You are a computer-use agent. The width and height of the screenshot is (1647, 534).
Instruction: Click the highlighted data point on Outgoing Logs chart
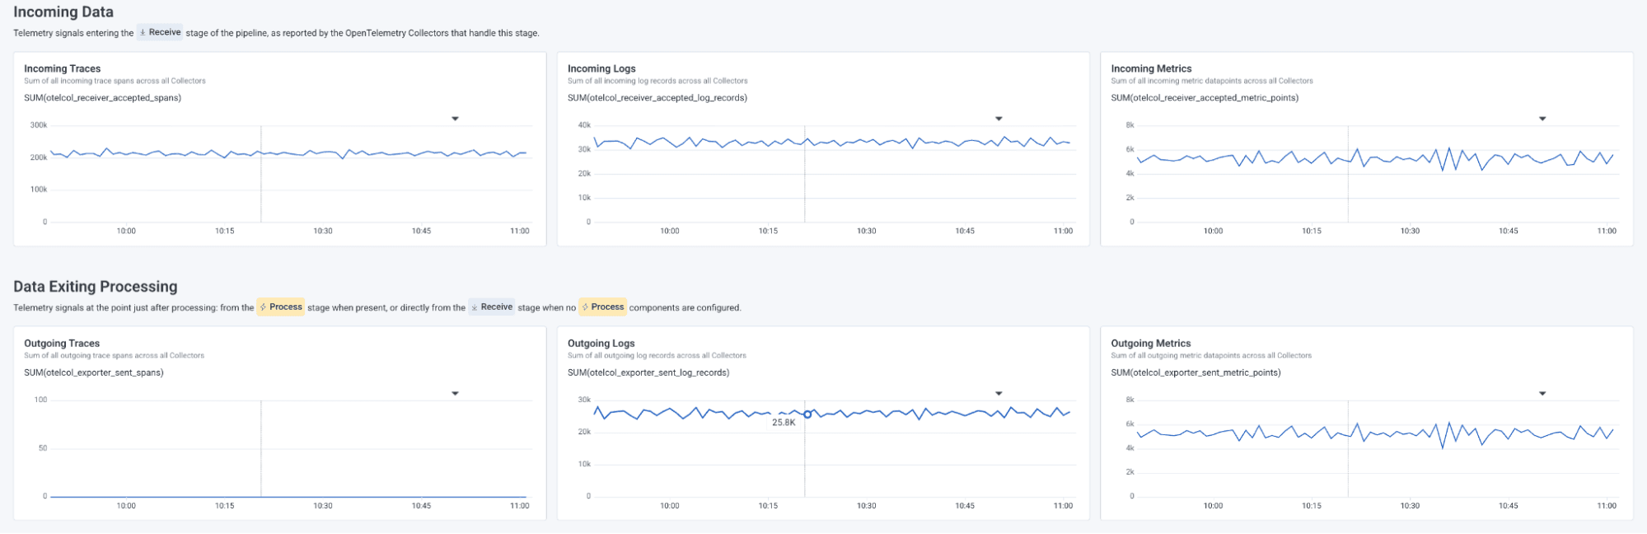pos(807,414)
